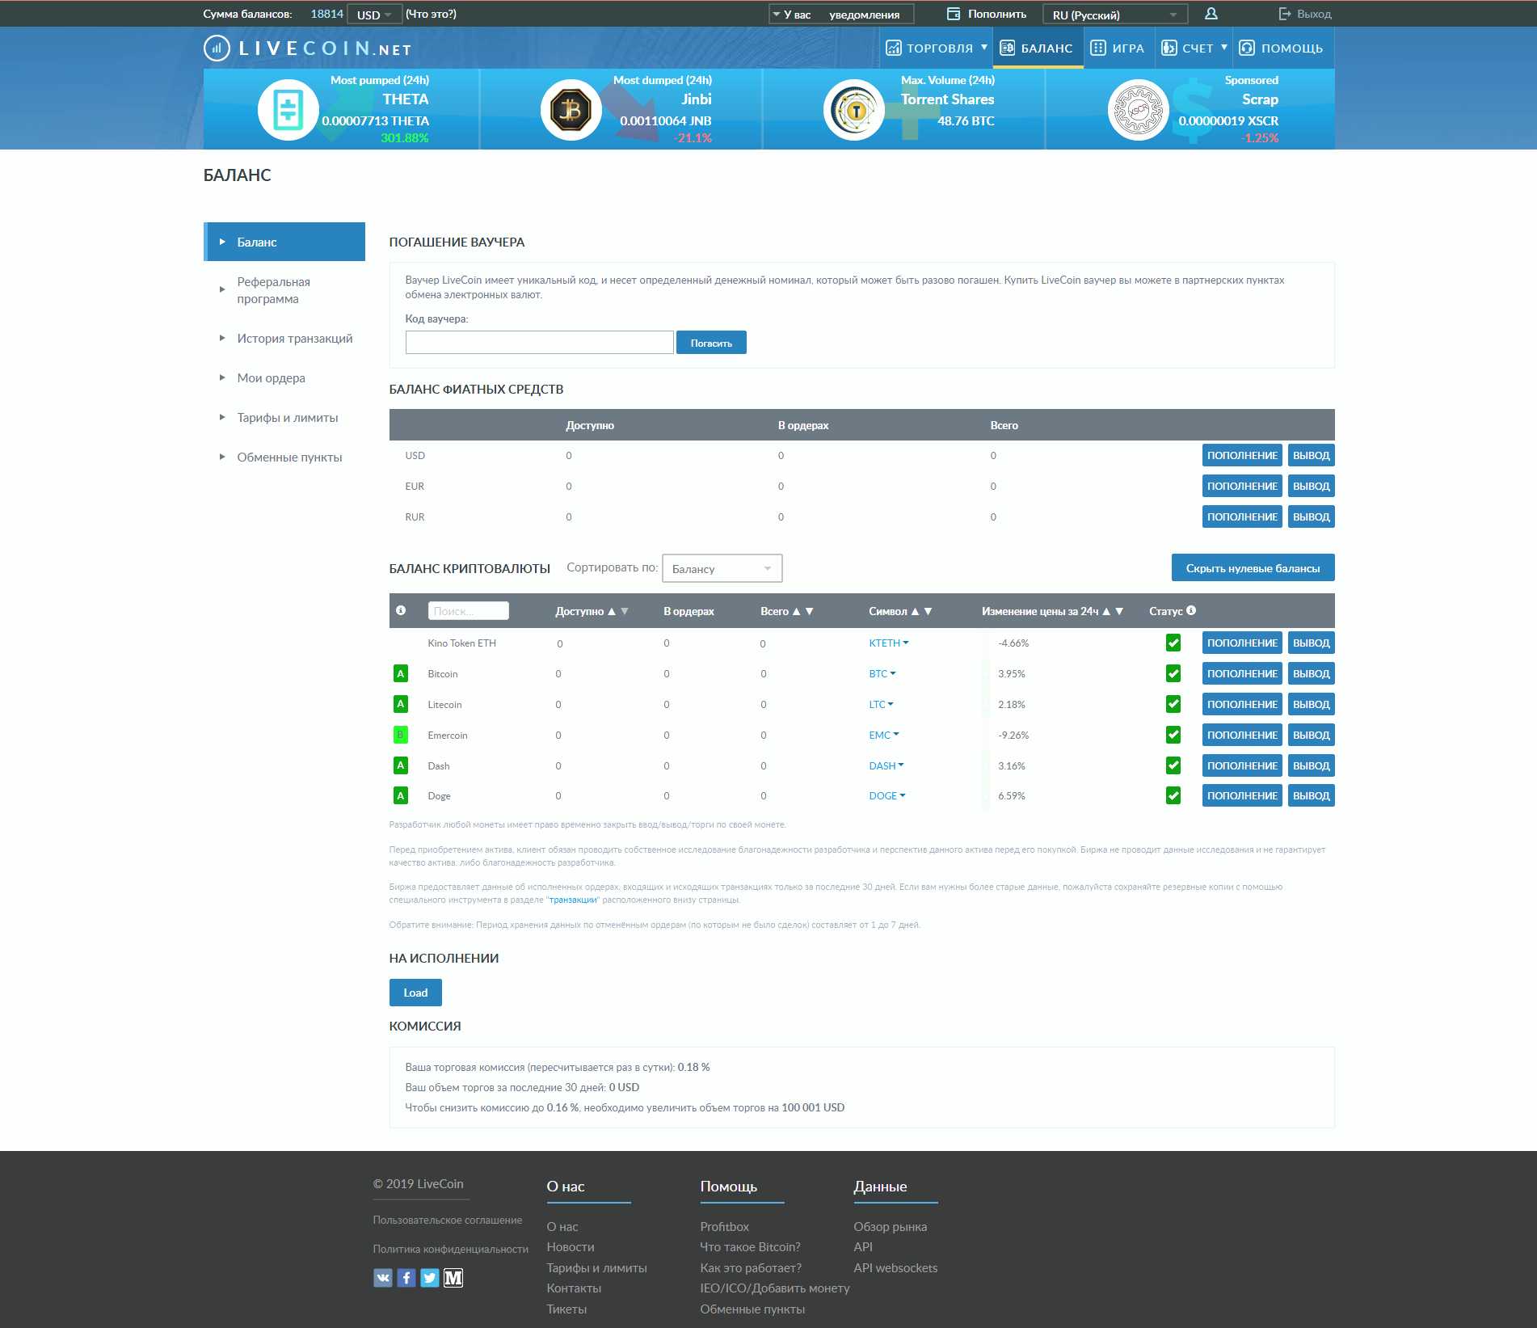1537x1328 pixels.
Task: Click ВЫВОД for Emercoin
Action: 1311,735
